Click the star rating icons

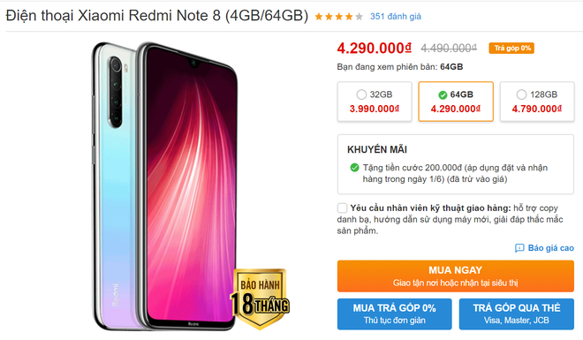pyautogui.click(x=338, y=17)
